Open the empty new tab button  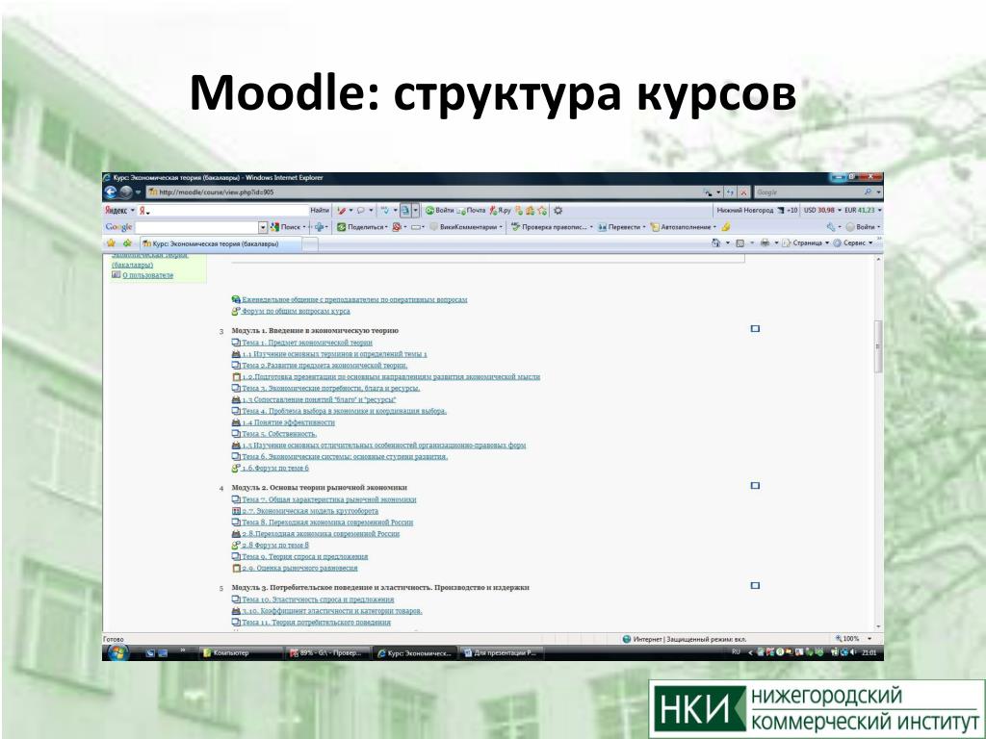310,243
